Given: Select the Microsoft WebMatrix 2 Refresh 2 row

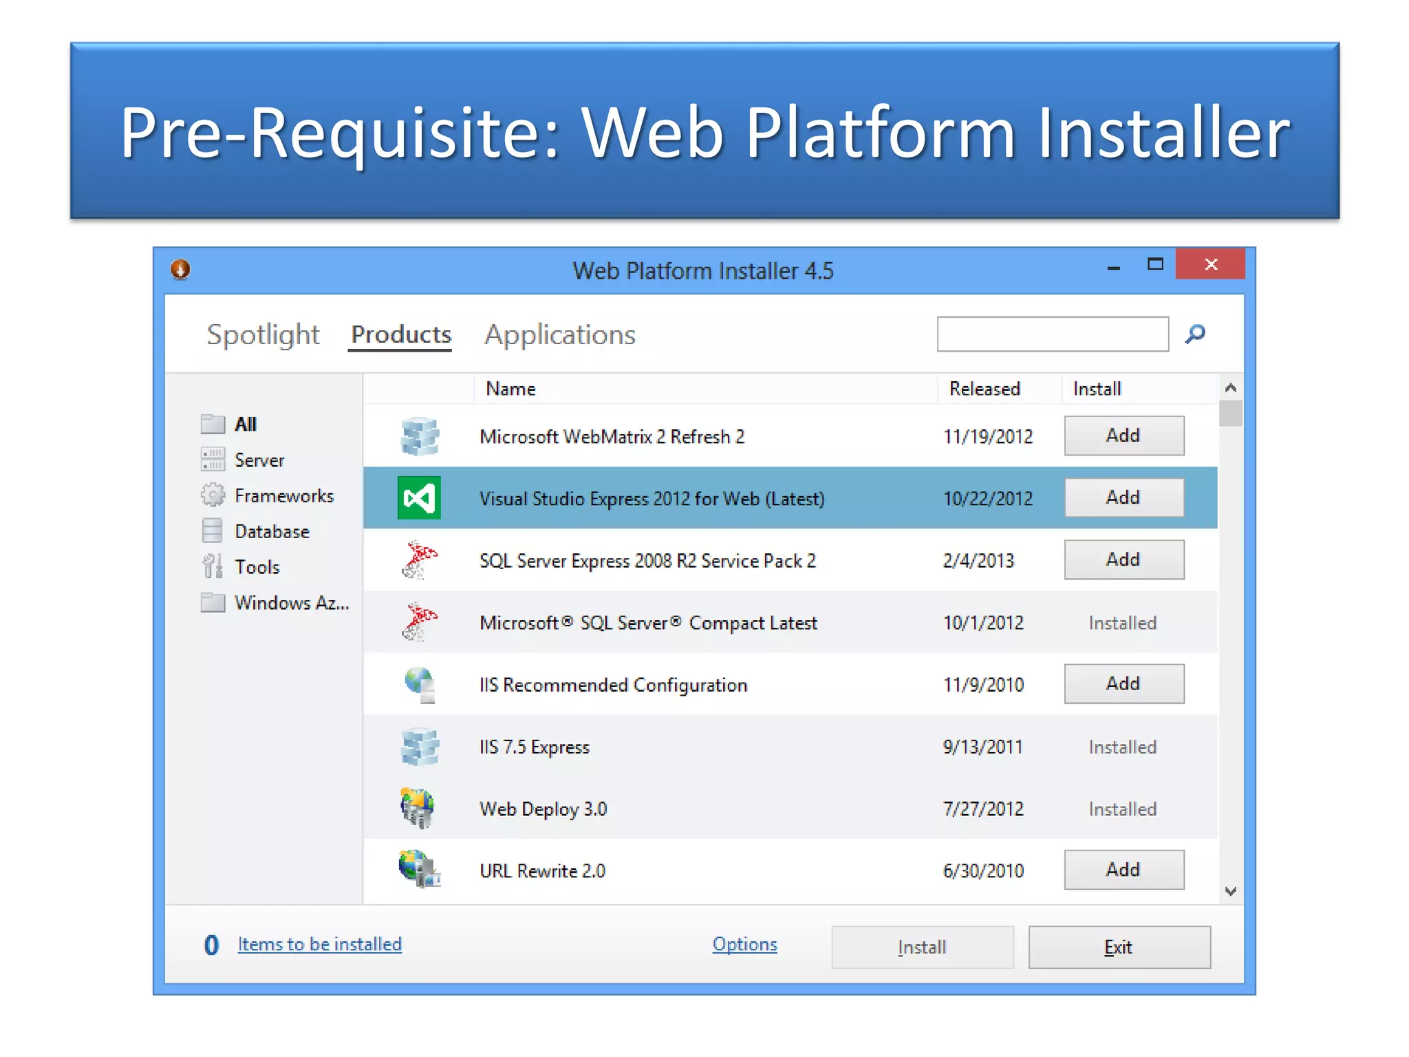Looking at the screenshot, I should (790, 436).
